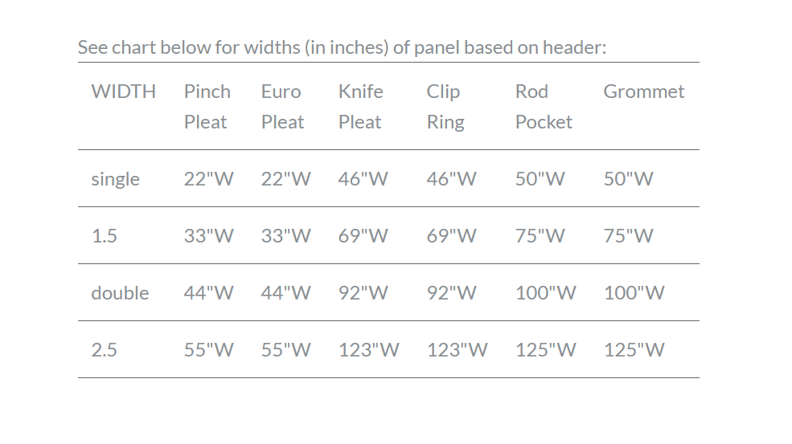Click the Clip Ring column header
Image resolution: width=792 pixels, height=444 pixels.
point(445,106)
